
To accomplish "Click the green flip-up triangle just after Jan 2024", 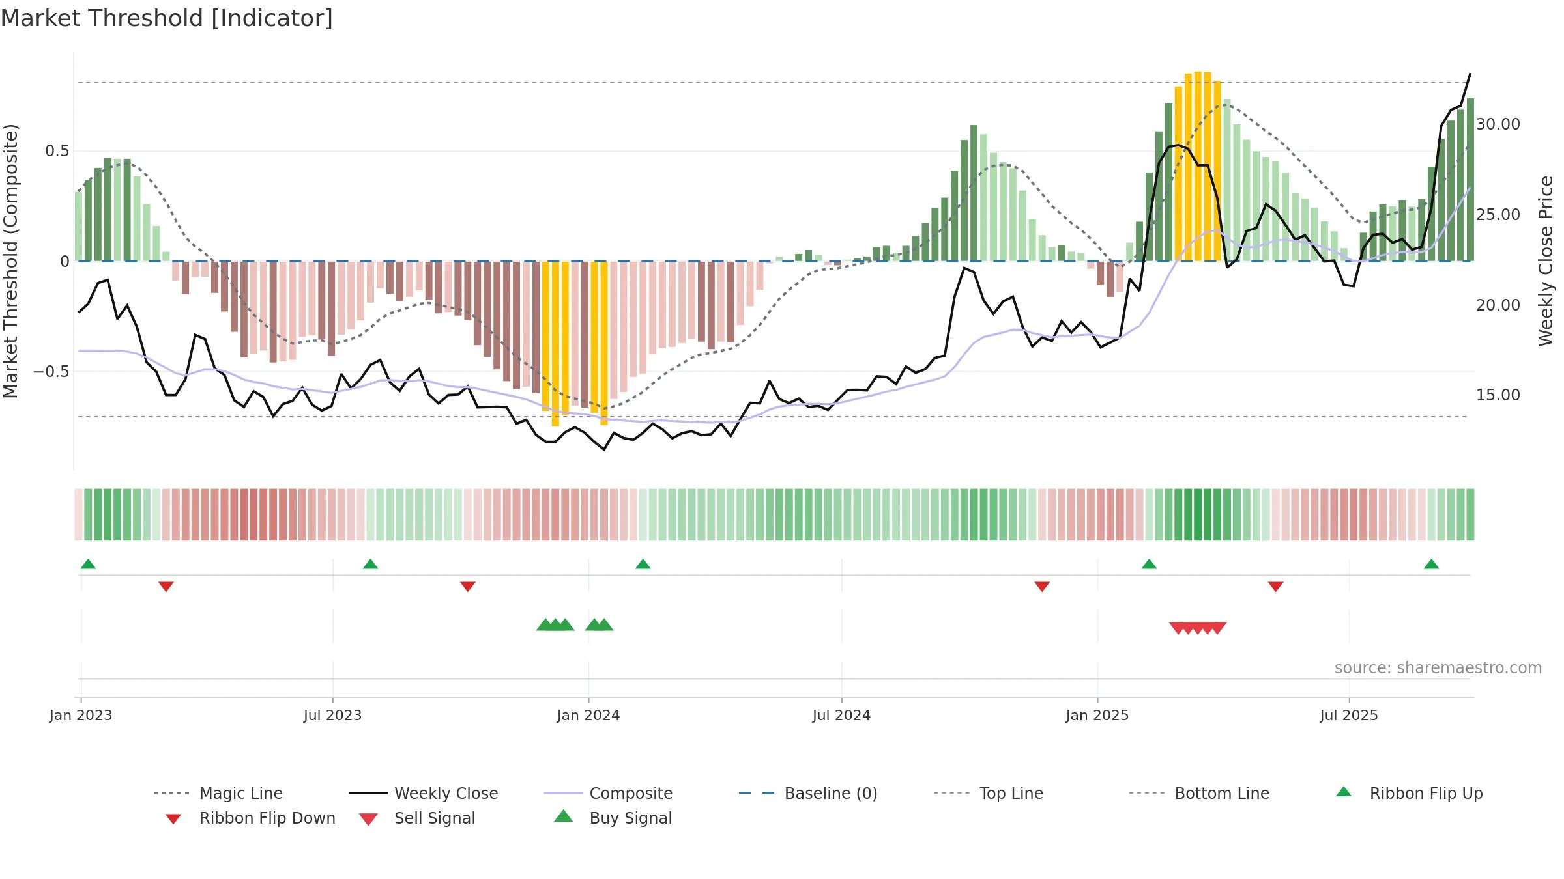I will click(x=643, y=564).
